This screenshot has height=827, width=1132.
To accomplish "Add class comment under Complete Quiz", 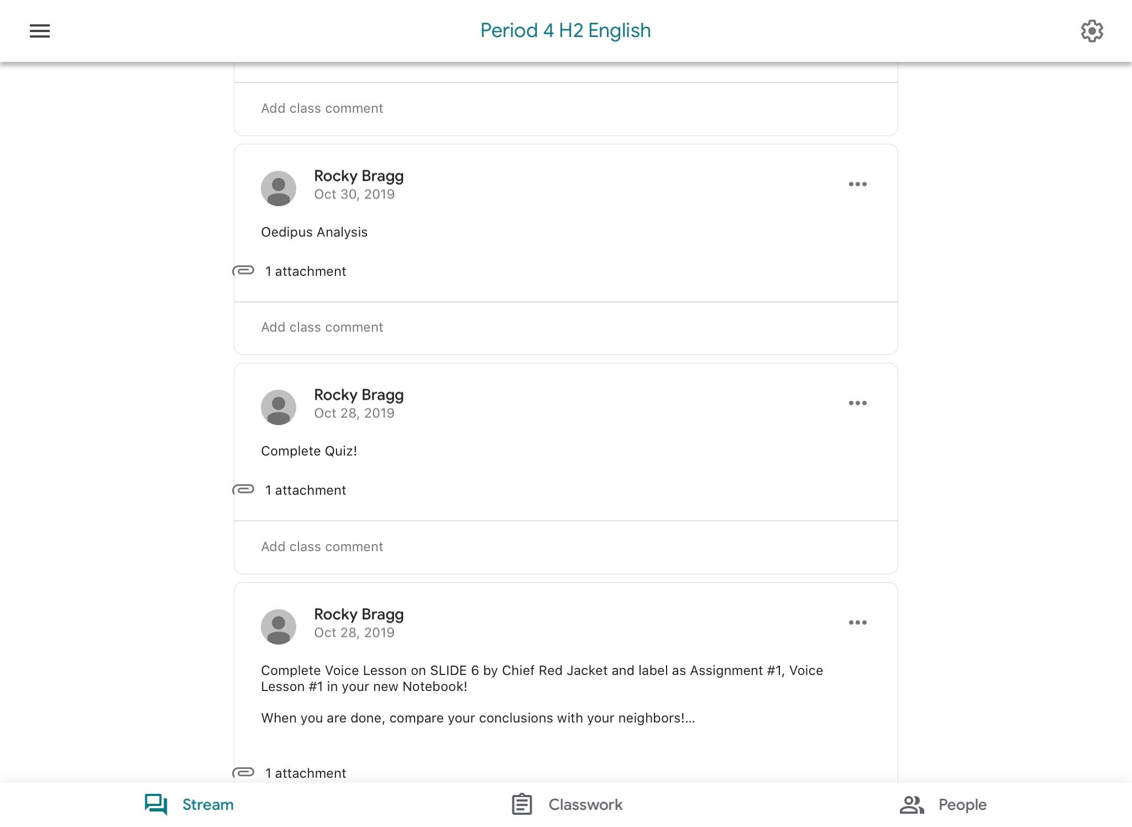I will click(x=322, y=547).
